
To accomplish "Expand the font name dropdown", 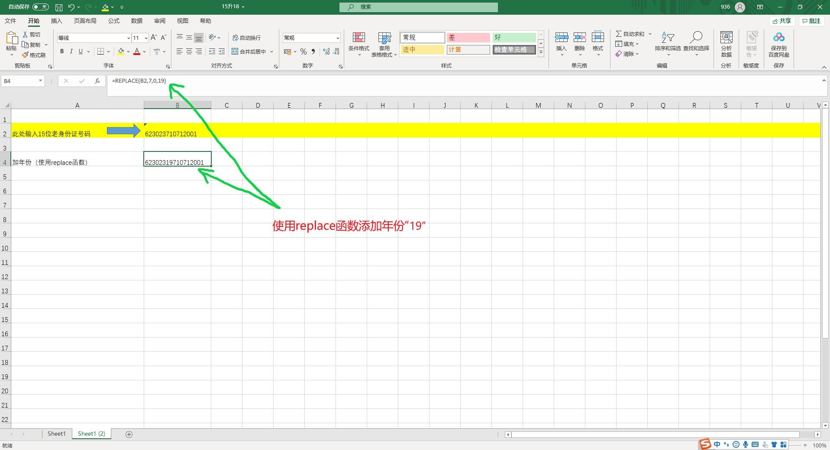I will coord(128,38).
